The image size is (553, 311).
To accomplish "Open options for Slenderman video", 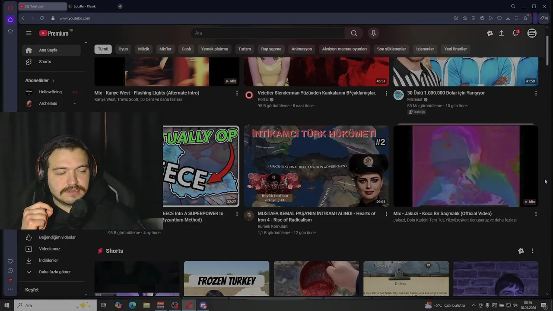I will [x=386, y=93].
